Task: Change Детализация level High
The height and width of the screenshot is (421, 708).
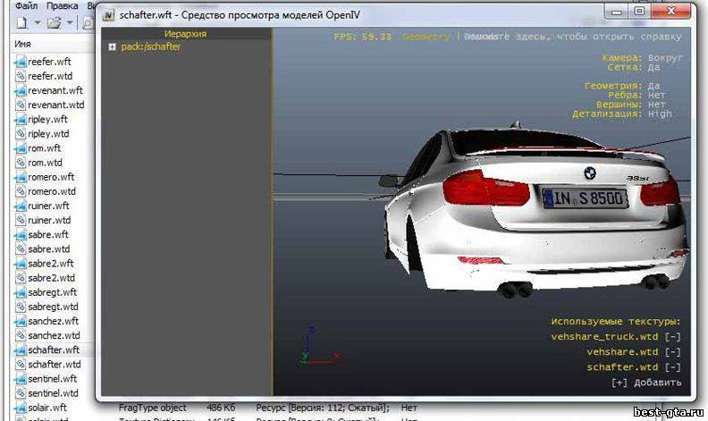Action: 660,114
